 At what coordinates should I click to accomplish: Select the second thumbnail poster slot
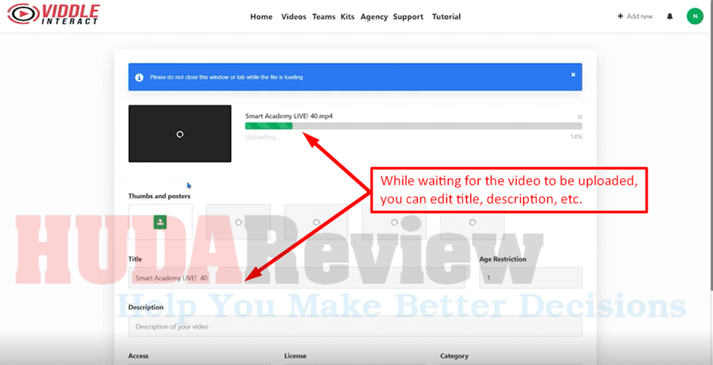(238, 222)
